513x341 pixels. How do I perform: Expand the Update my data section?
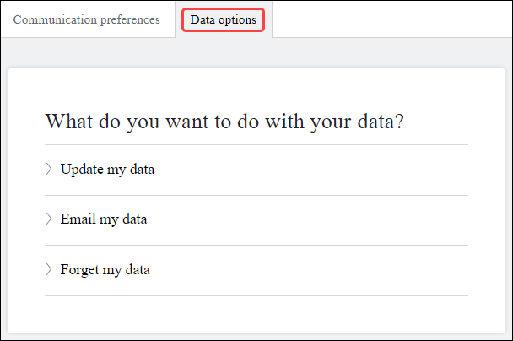pyautogui.click(x=107, y=169)
